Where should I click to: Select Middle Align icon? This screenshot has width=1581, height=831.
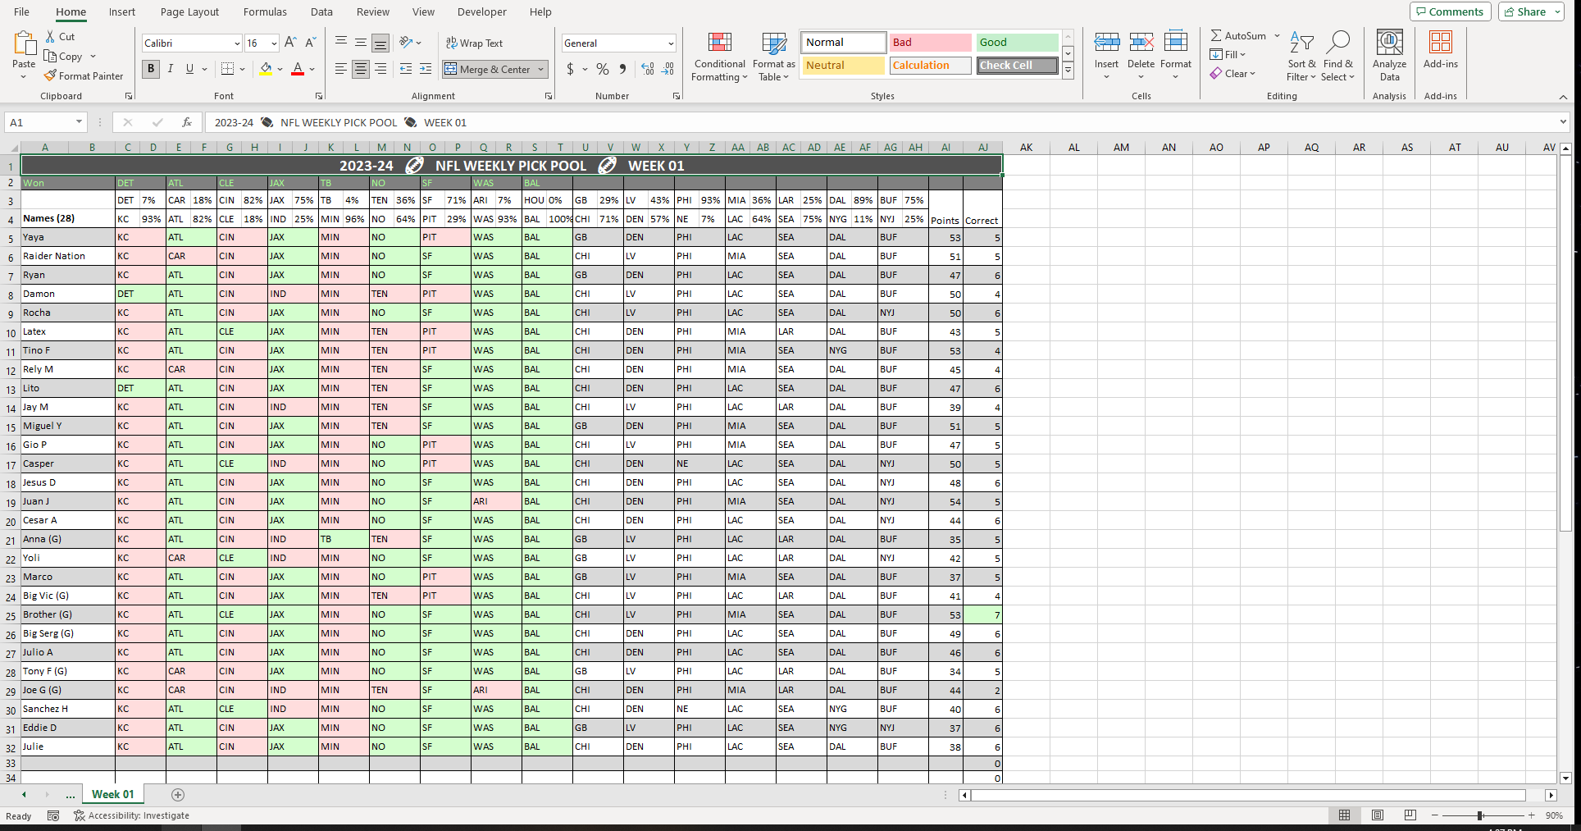click(361, 43)
